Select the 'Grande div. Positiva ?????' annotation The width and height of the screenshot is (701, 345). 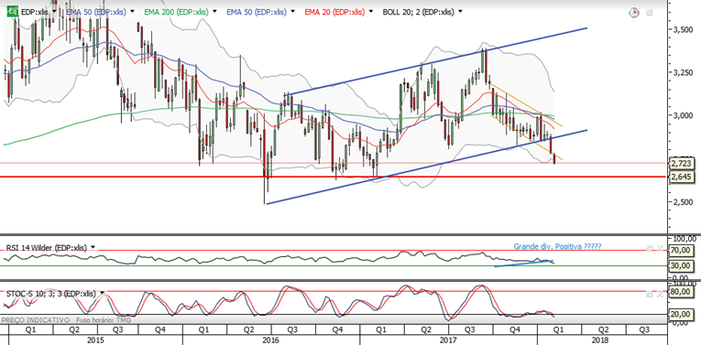557,246
